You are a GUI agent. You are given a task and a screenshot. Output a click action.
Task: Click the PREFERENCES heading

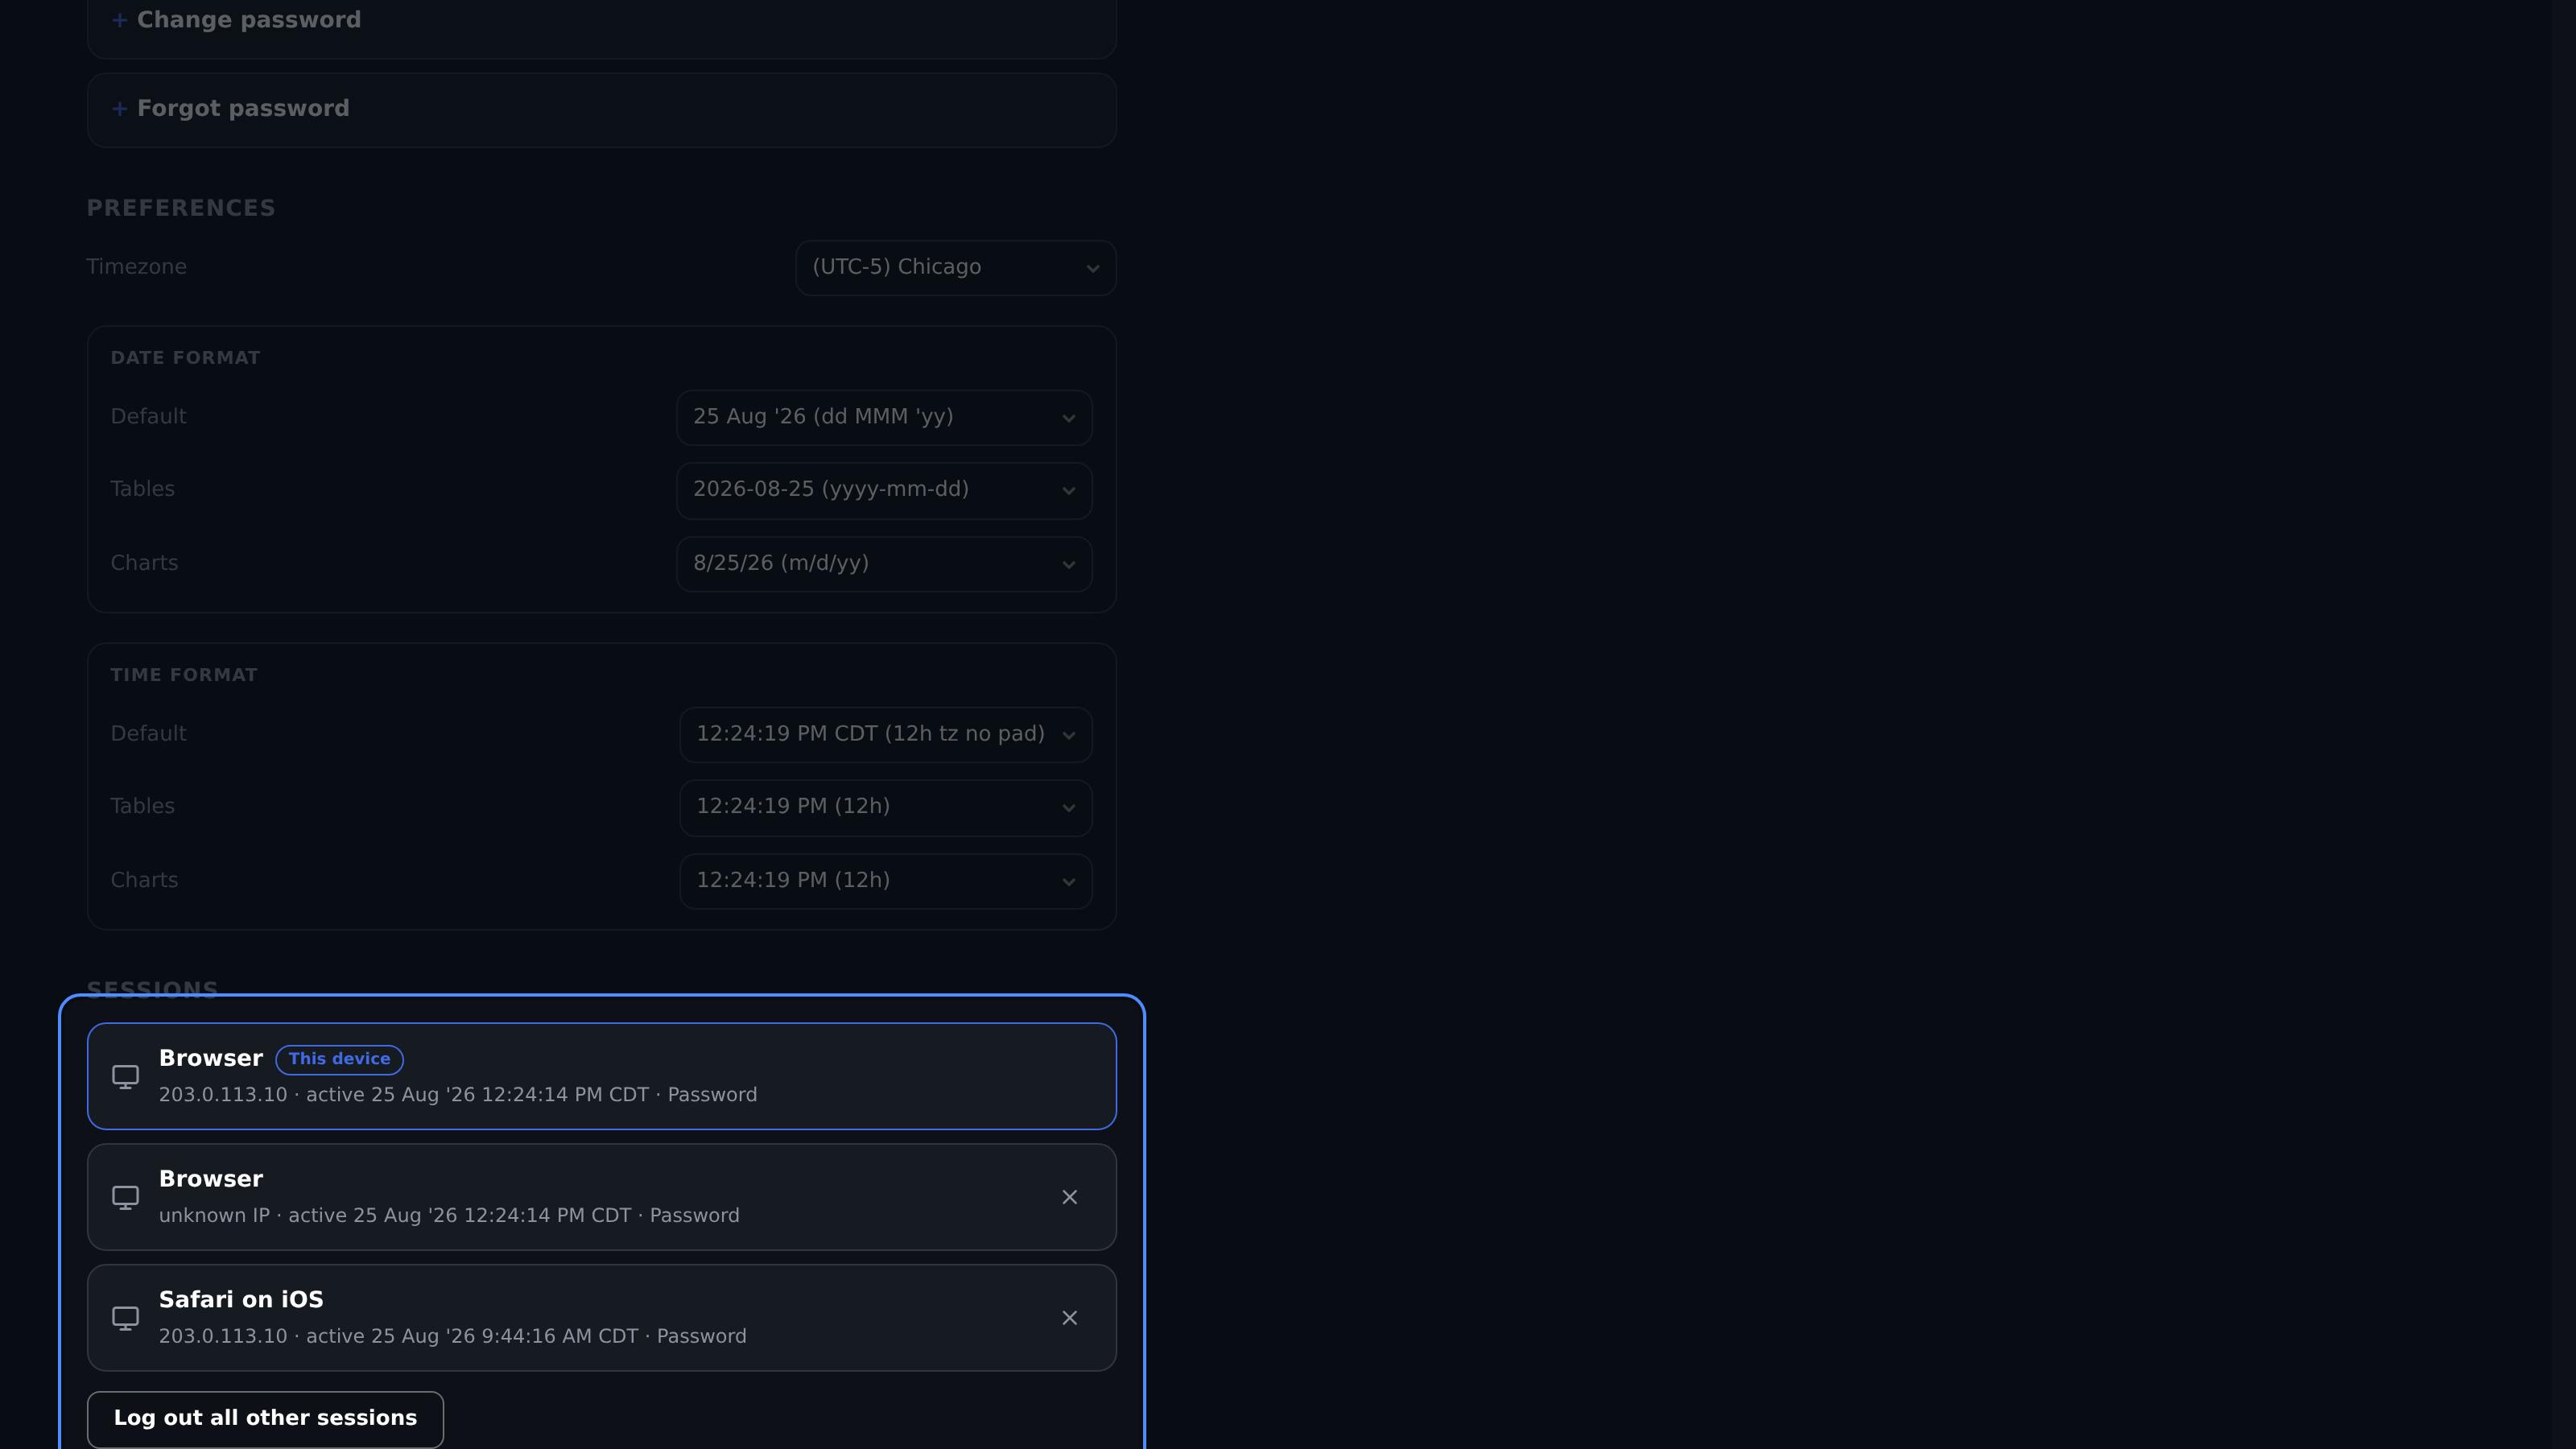[x=181, y=208]
